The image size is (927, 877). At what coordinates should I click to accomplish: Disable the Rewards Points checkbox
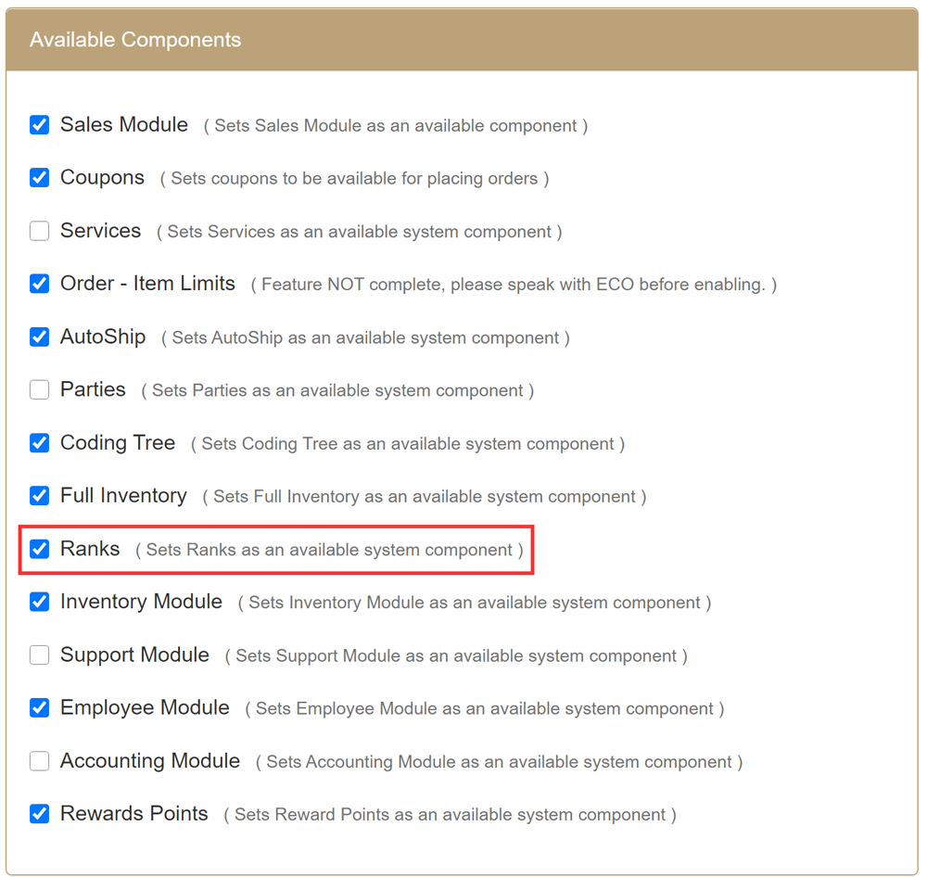click(x=39, y=814)
